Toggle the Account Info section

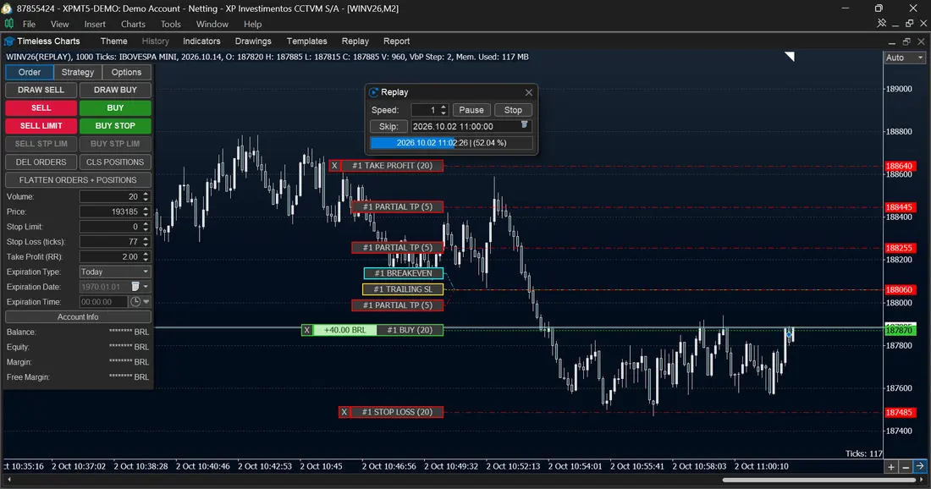point(78,317)
